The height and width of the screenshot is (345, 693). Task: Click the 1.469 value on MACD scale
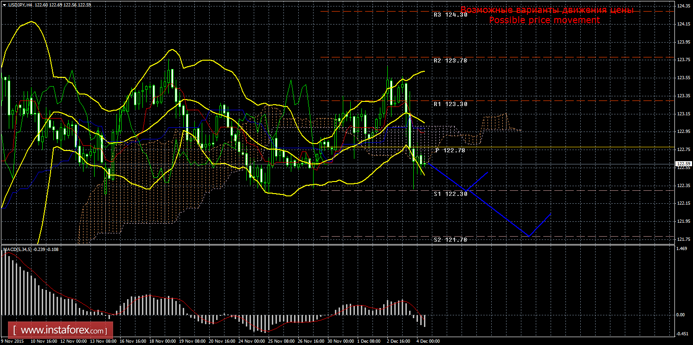tap(681, 249)
